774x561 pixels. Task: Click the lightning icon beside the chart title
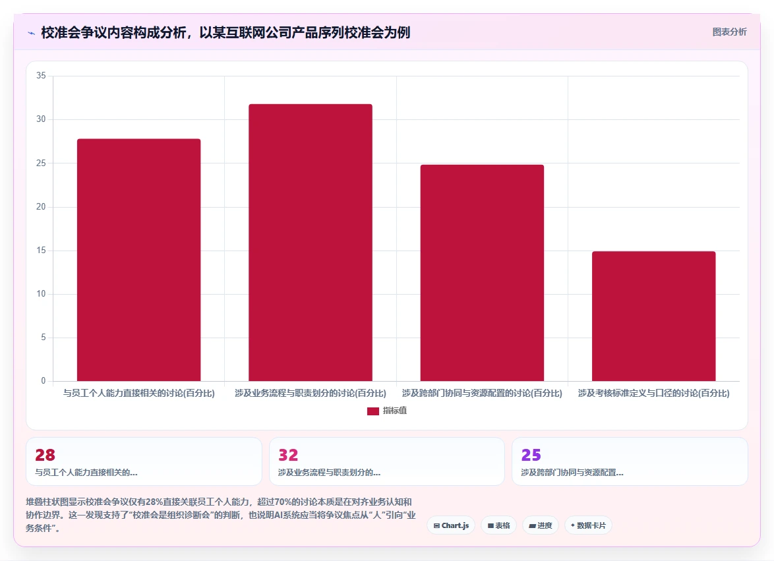[31, 33]
